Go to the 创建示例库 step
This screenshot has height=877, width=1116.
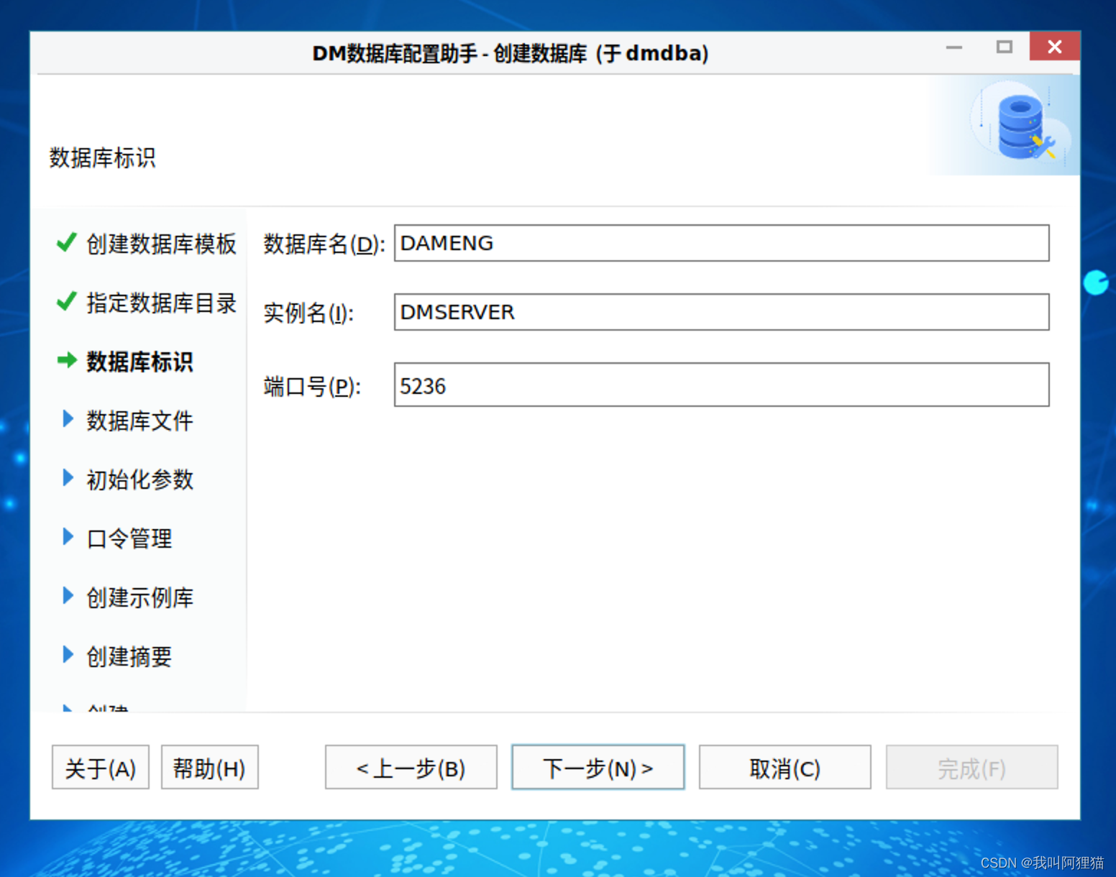[139, 597]
